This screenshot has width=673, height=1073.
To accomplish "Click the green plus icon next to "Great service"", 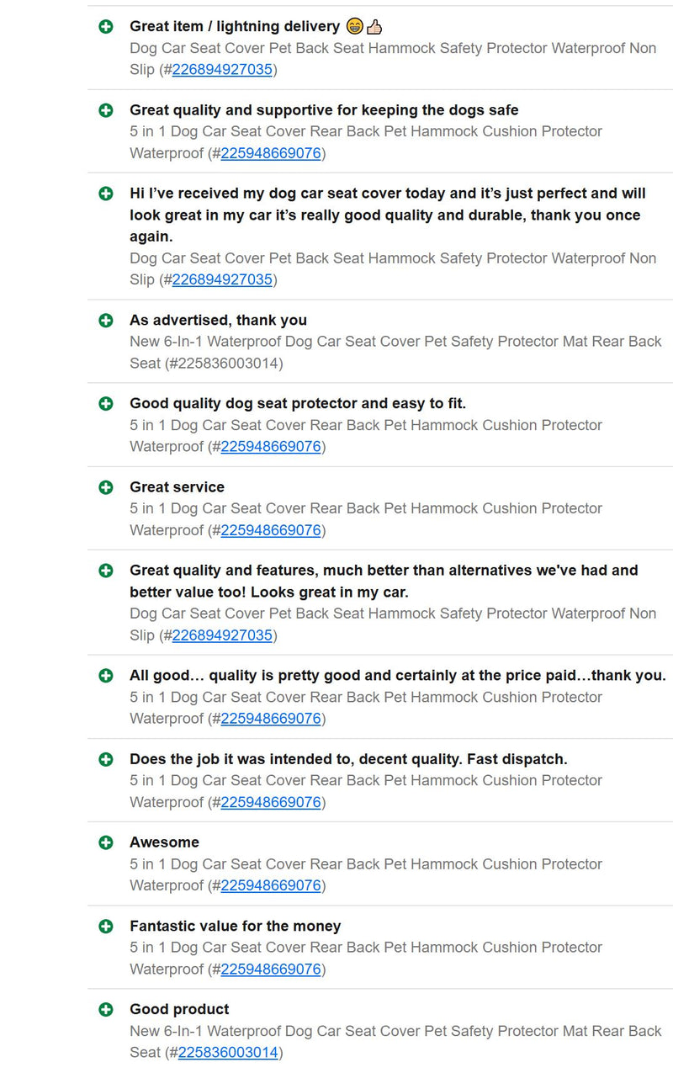I will point(106,487).
